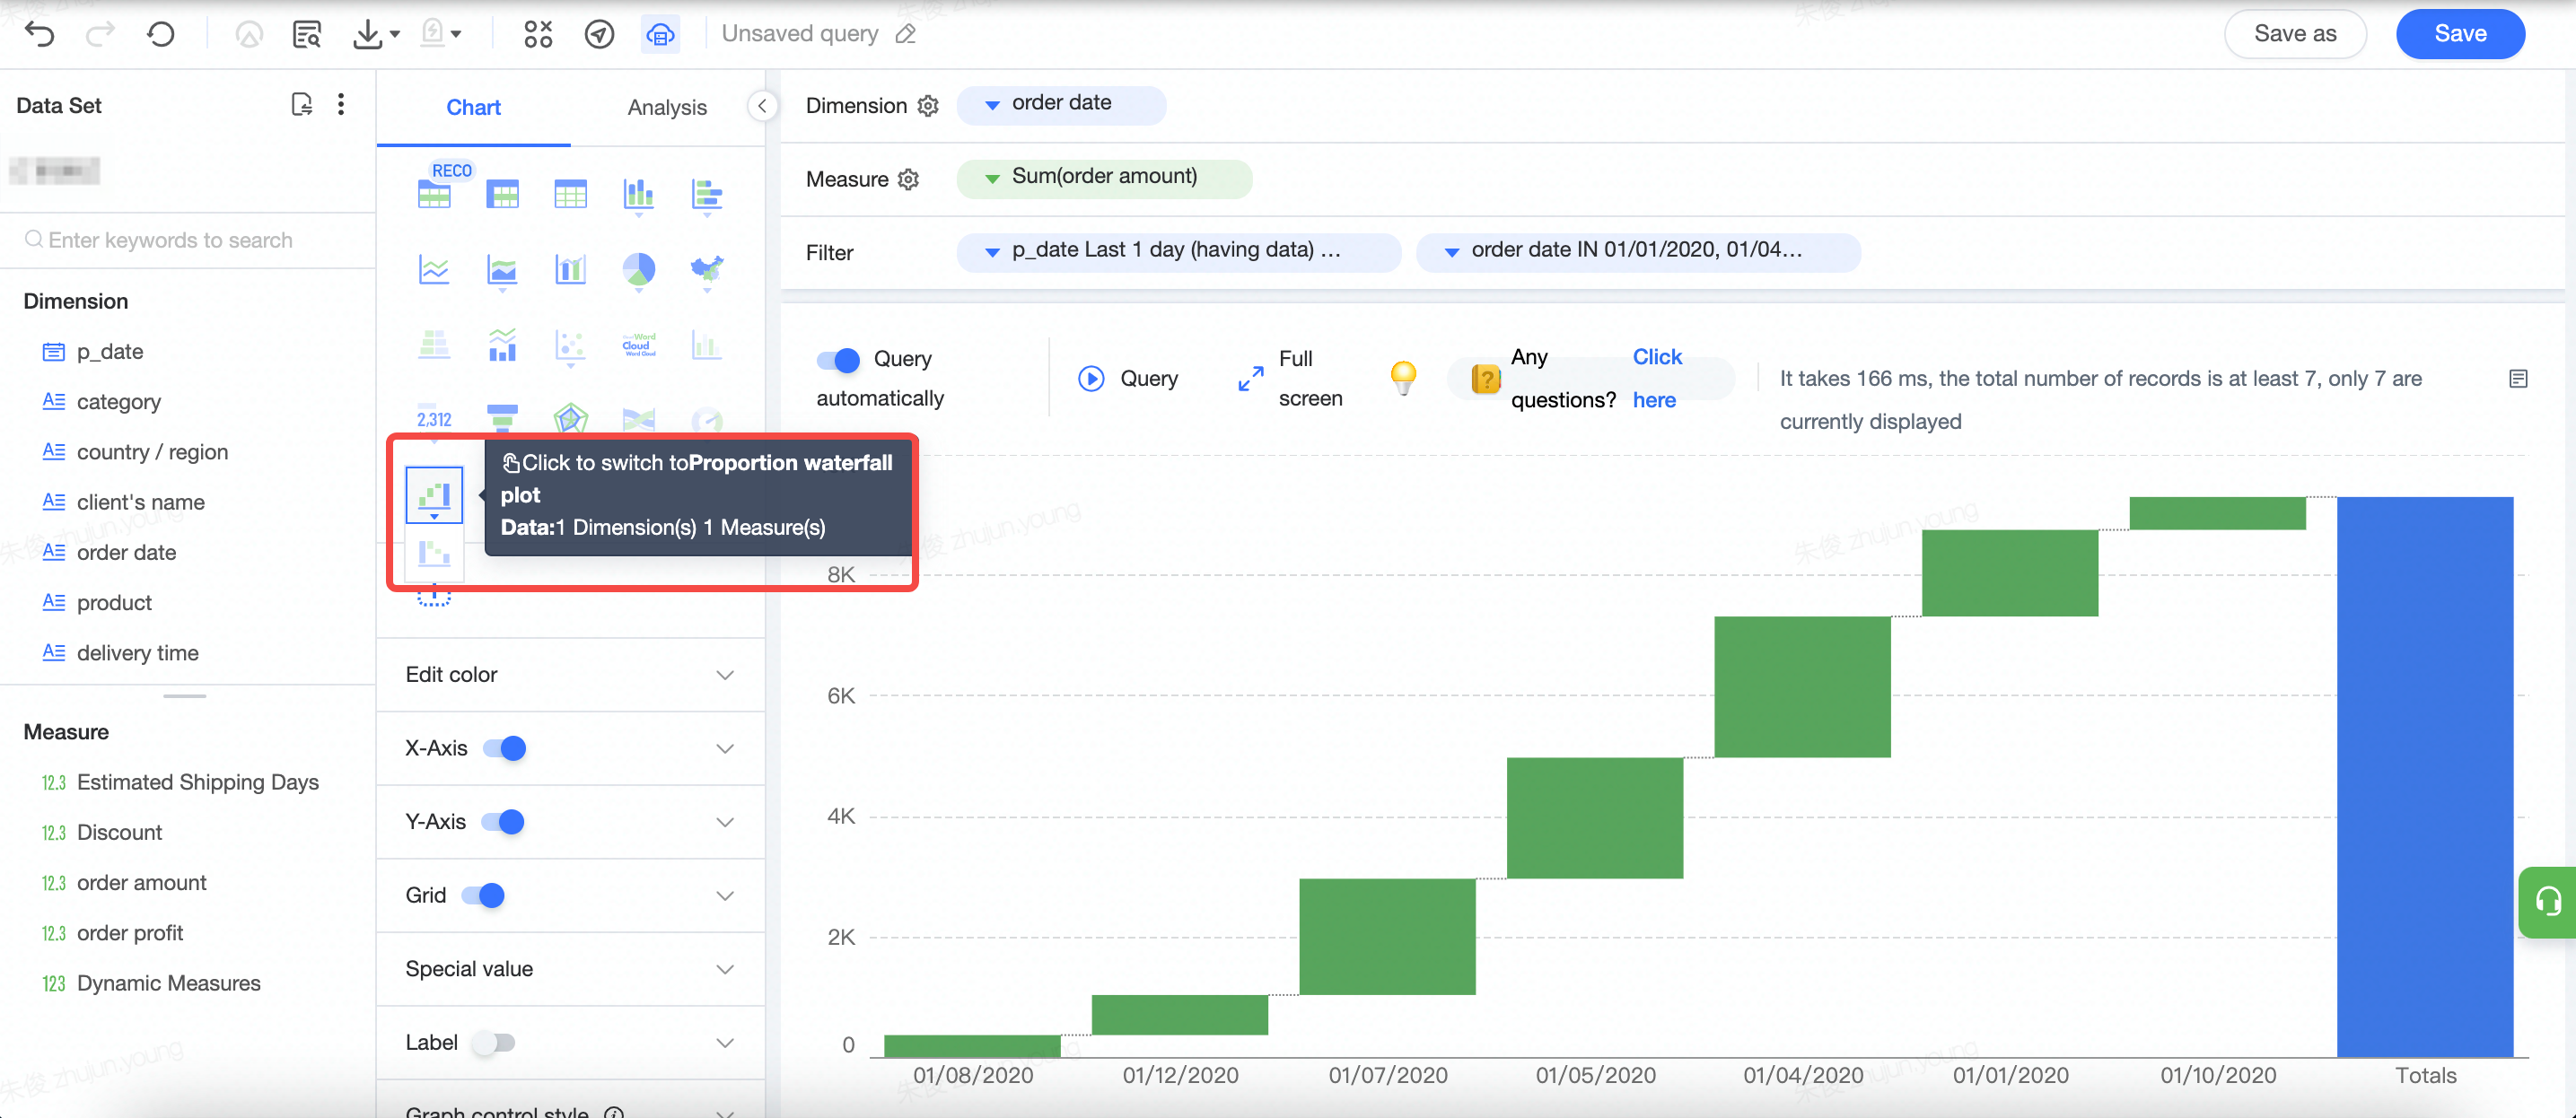This screenshot has height=1118, width=2576.
Task: Click the compass navigation icon
Action: 599,34
